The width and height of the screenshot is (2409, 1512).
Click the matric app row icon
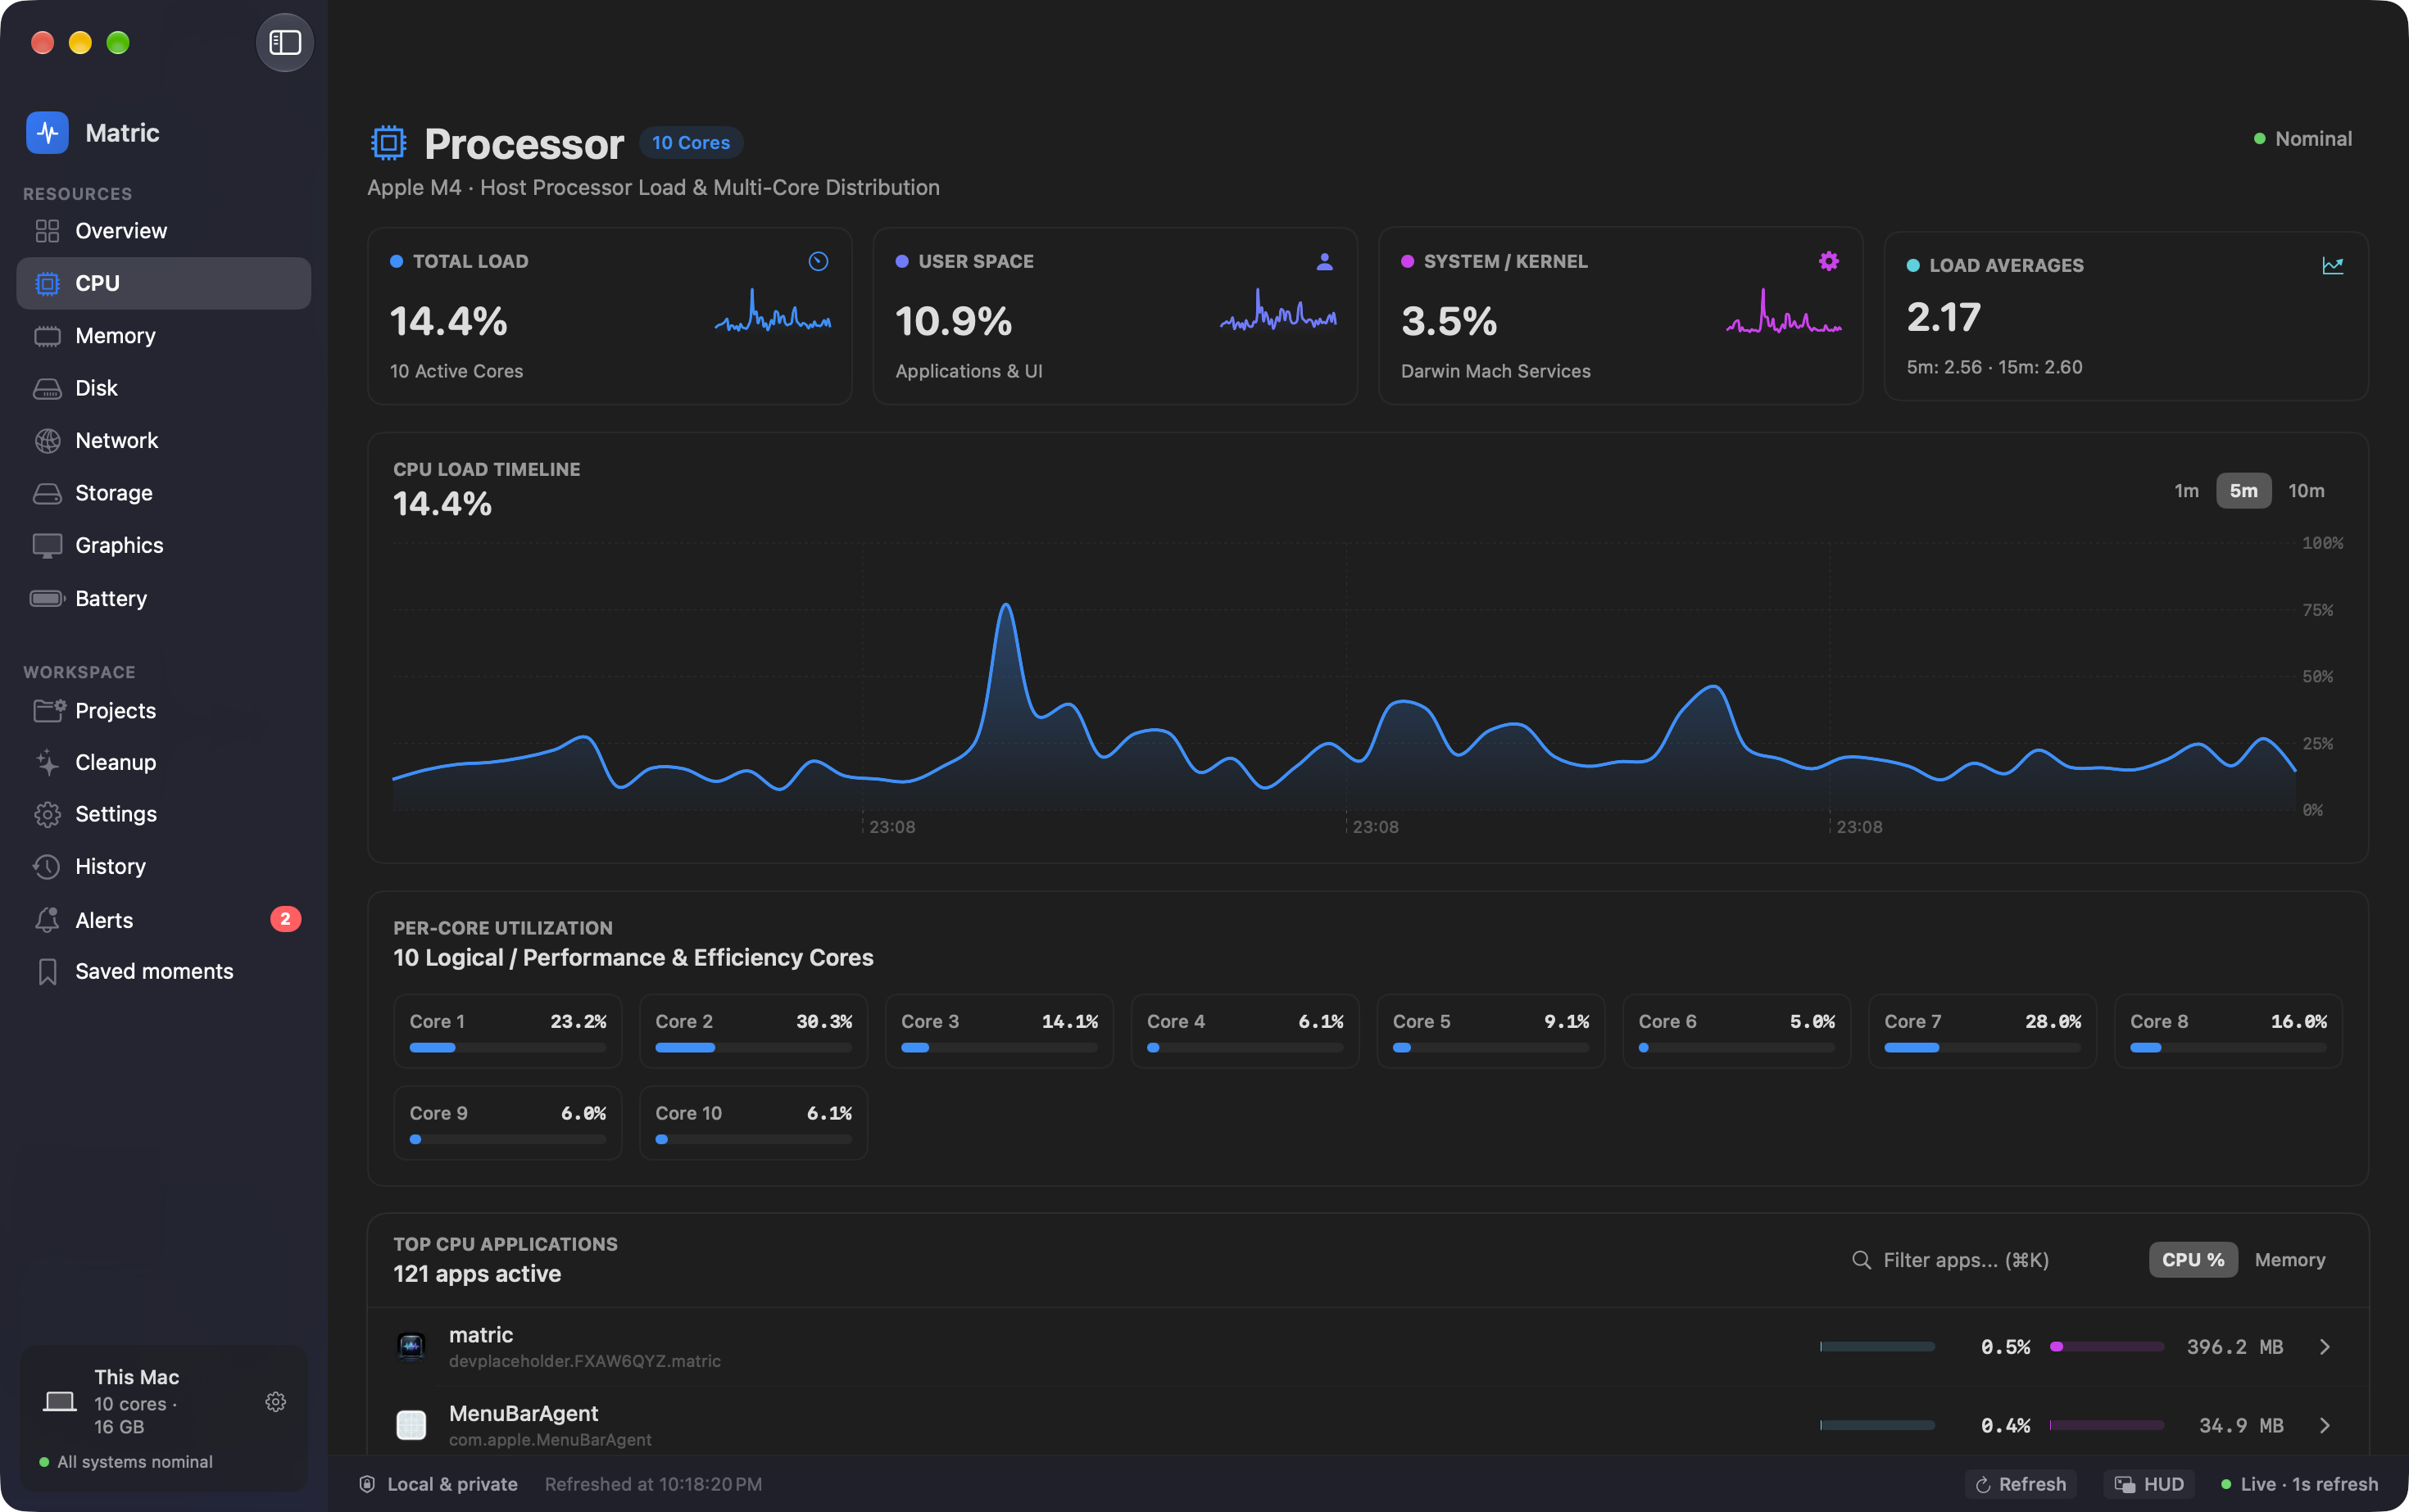coord(411,1346)
